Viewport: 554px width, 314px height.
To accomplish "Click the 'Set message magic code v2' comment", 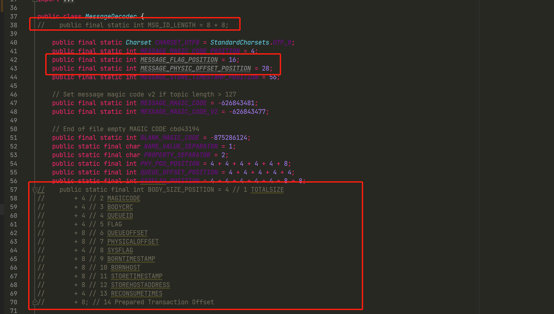I will tap(144, 94).
